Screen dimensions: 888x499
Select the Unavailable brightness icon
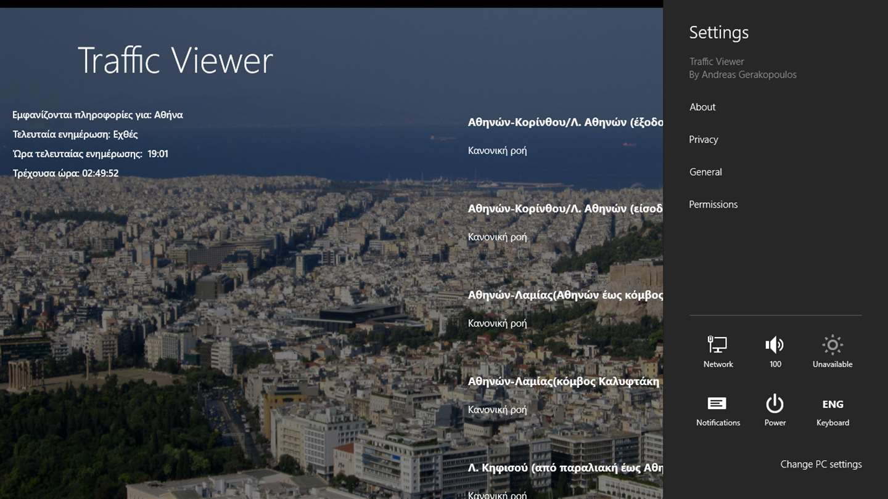coord(832,351)
